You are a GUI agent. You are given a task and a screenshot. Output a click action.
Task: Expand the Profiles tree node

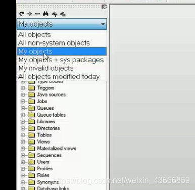[x=23, y=169]
